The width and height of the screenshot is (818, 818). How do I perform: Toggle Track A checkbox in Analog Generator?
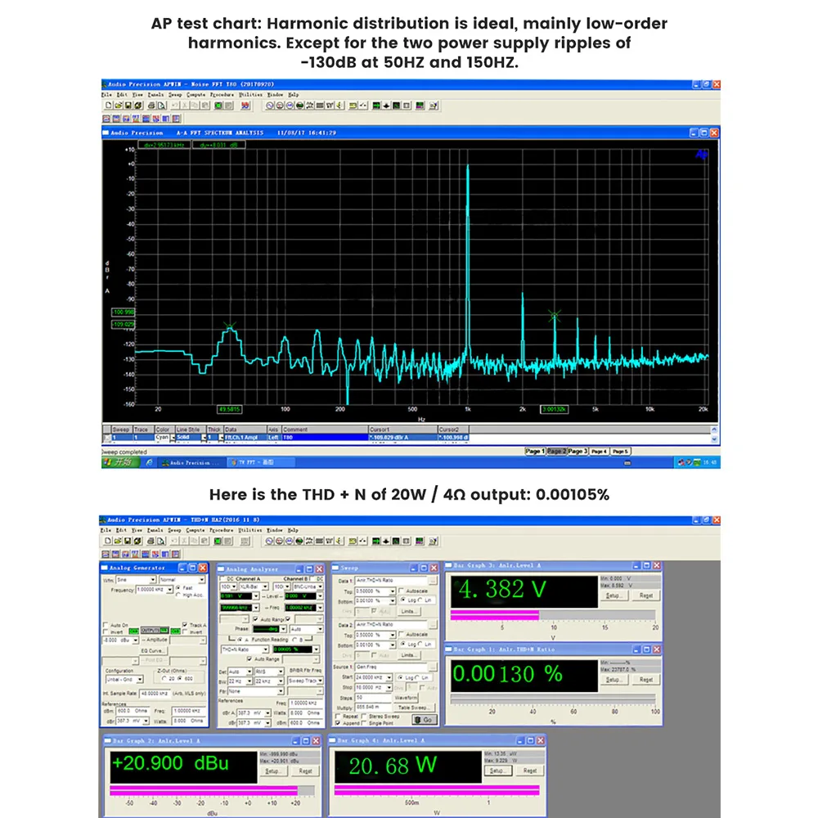185,624
